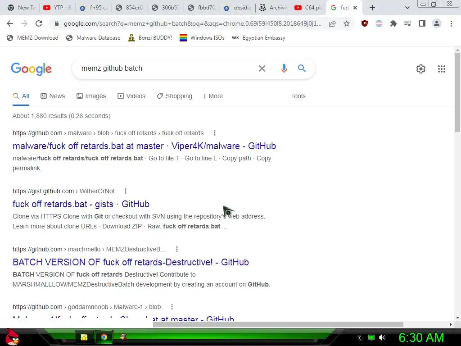This screenshot has height=346, width=461.
Task: Open Google quick settings gear
Action: (x=421, y=69)
